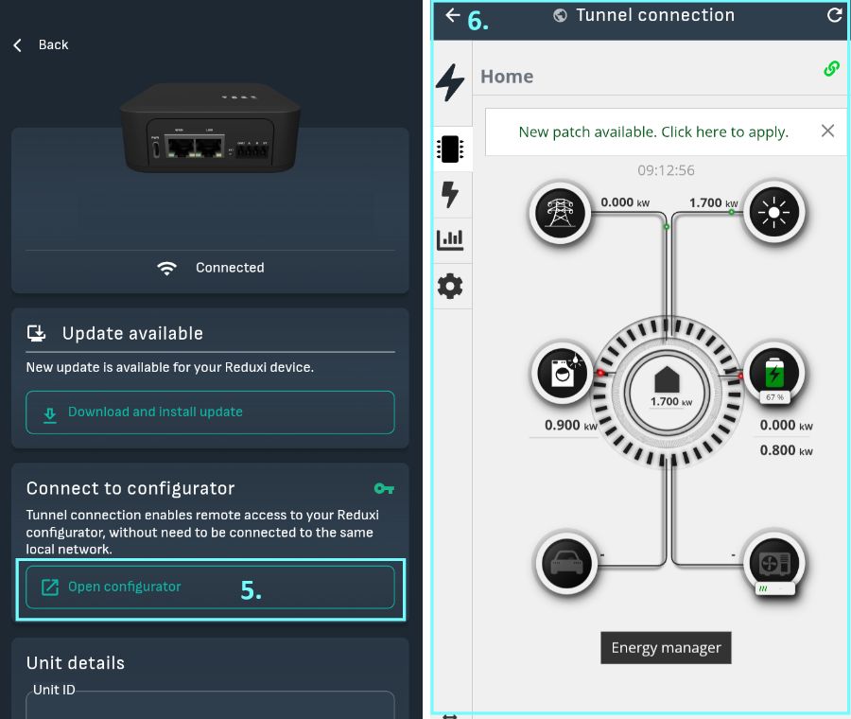Click the house icon in center dial
This screenshot has width=851, height=719.
[x=667, y=379]
